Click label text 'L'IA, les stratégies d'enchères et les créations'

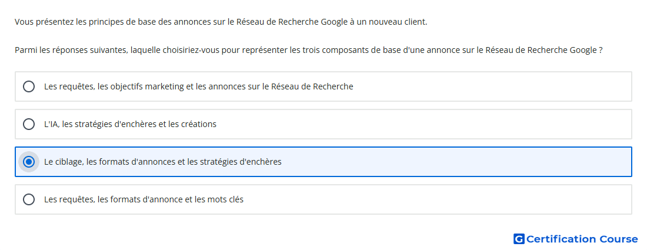click(x=130, y=124)
